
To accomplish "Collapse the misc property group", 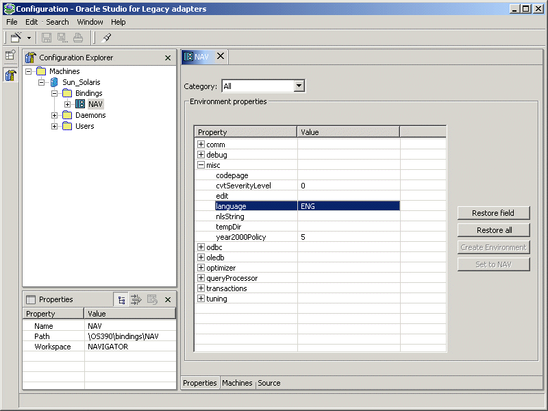I will pyautogui.click(x=201, y=165).
